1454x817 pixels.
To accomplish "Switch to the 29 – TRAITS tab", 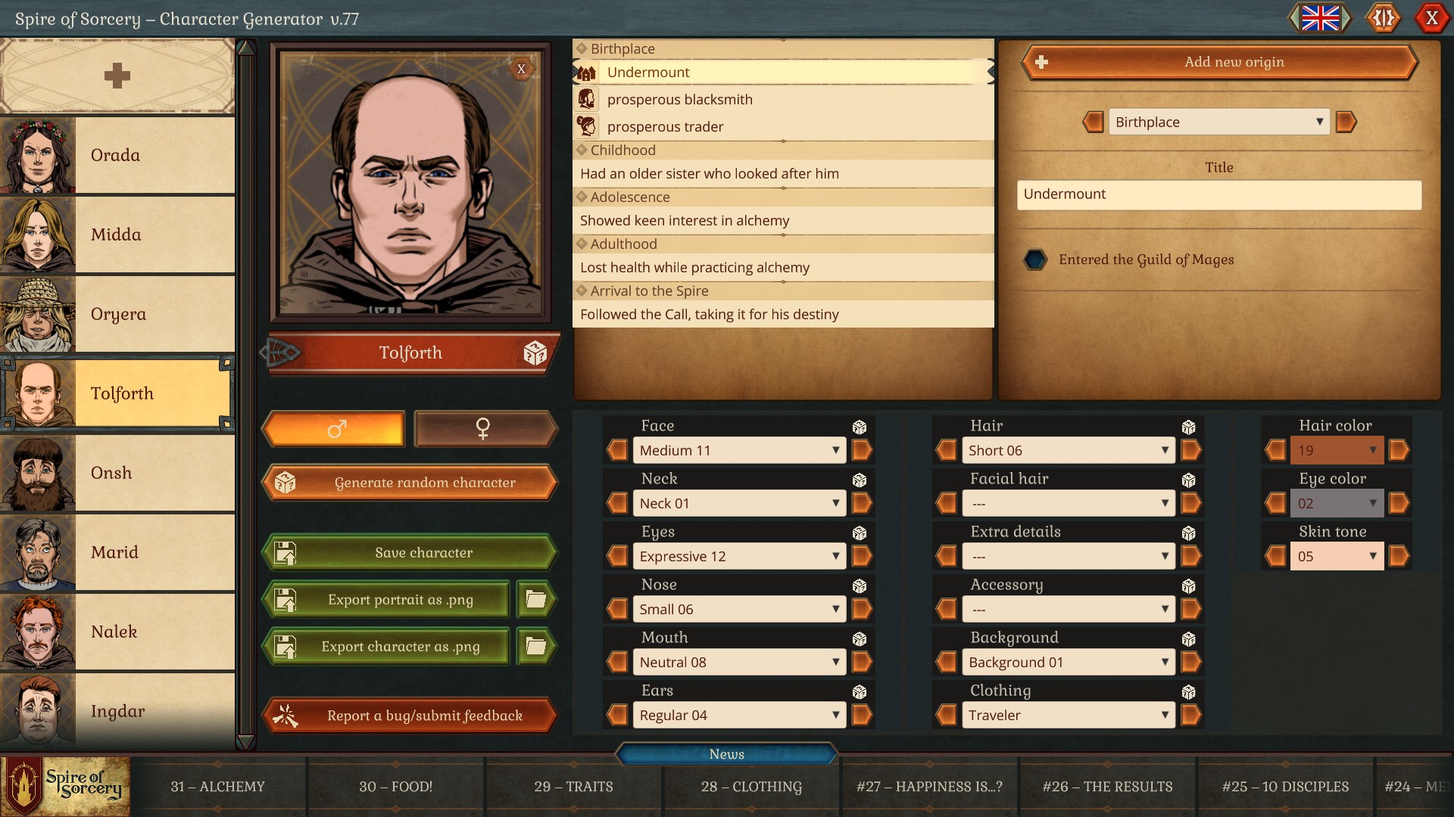I will pos(573,787).
